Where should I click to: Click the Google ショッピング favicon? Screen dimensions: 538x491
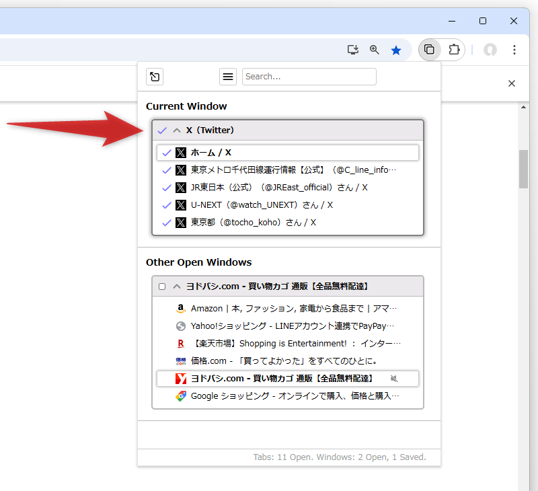pyautogui.click(x=181, y=396)
